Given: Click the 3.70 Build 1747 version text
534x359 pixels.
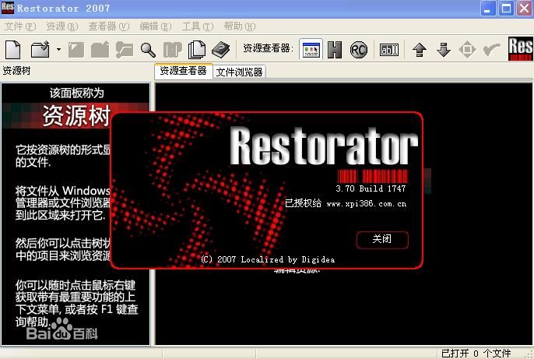Looking at the screenshot, I should coord(371,188).
